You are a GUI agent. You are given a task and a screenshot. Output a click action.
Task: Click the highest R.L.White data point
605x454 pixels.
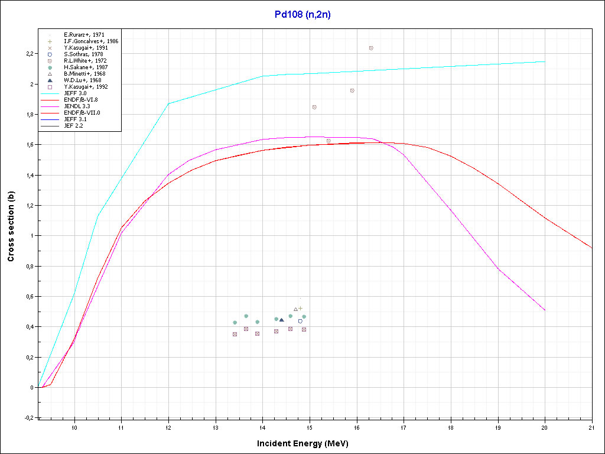click(371, 48)
